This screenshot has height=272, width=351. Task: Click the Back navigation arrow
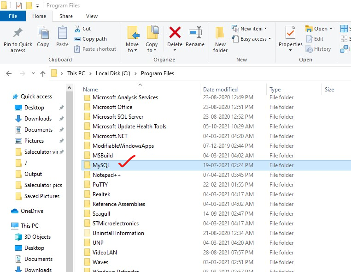coord(9,73)
